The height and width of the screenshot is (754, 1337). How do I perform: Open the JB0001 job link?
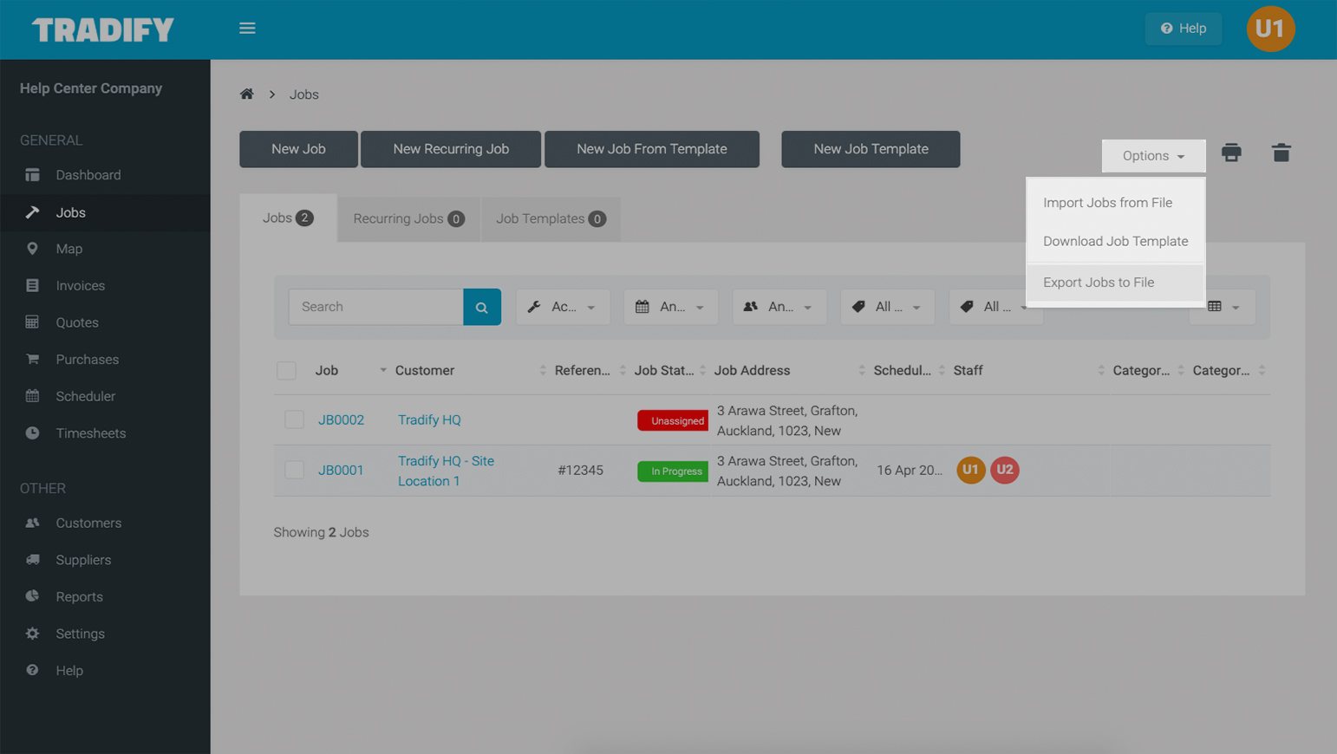pos(341,470)
